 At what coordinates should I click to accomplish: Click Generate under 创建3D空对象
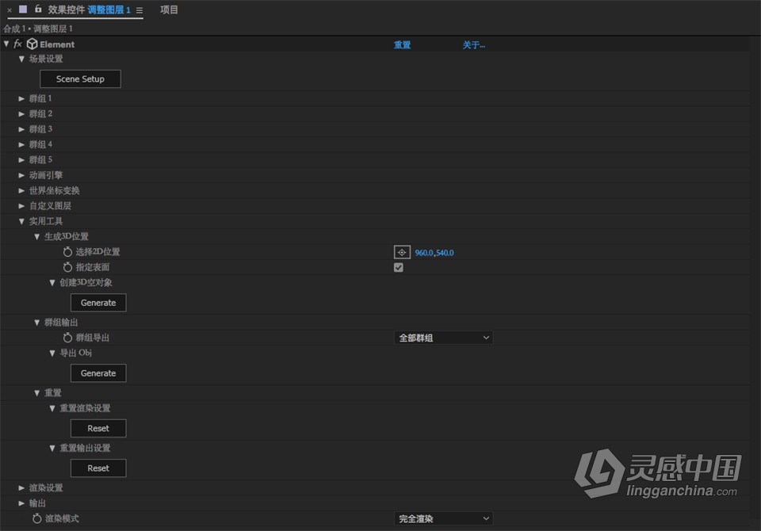point(98,303)
